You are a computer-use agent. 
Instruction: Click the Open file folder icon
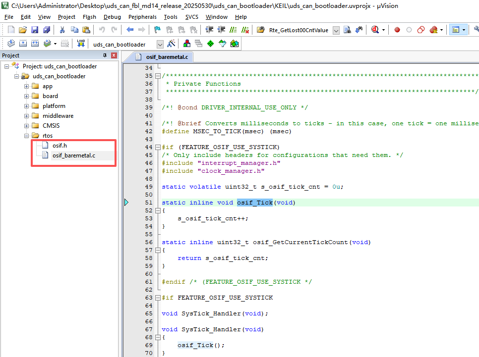(23, 30)
